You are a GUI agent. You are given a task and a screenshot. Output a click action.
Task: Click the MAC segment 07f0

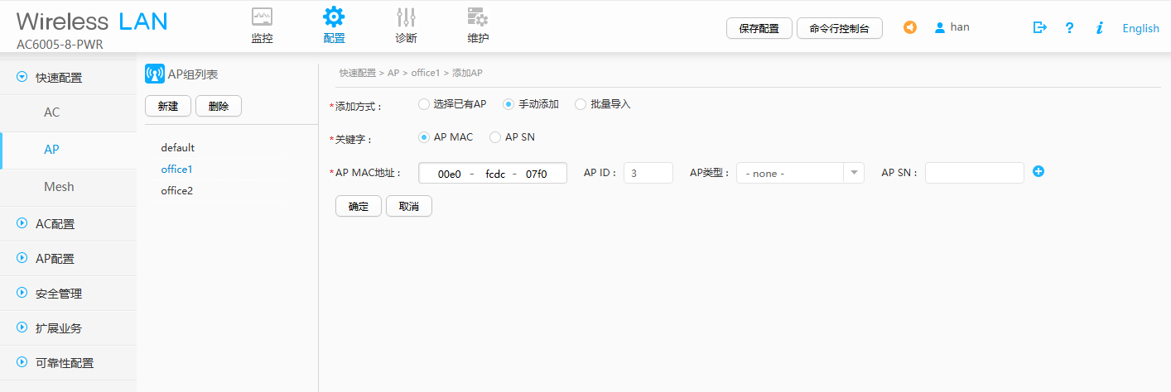pos(536,174)
